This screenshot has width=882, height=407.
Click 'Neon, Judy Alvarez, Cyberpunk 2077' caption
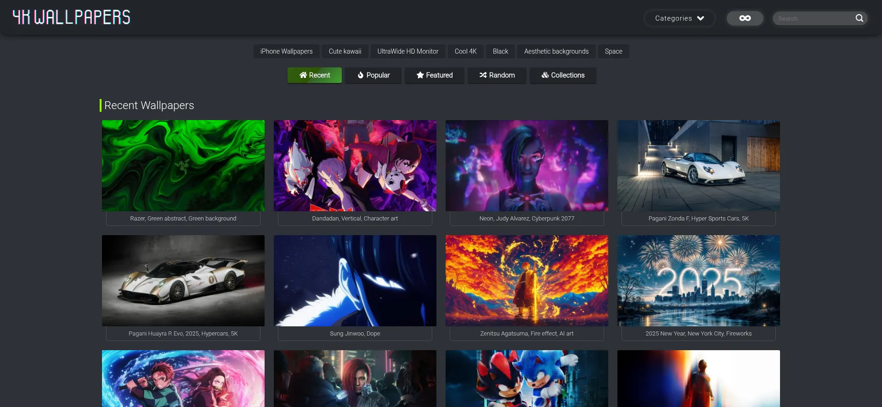pyautogui.click(x=527, y=219)
